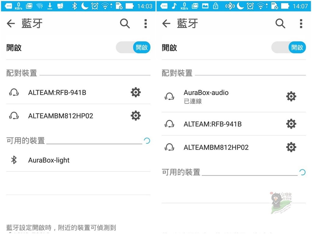Toggle Bluetooth switch in left screen
Screen dimensions: 312x234
point(133,47)
